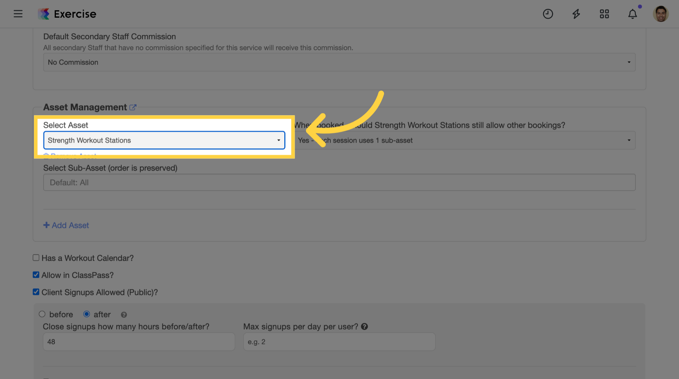Open the lightning bolt quick actions
This screenshot has width=679, height=379.
pyautogui.click(x=576, y=14)
